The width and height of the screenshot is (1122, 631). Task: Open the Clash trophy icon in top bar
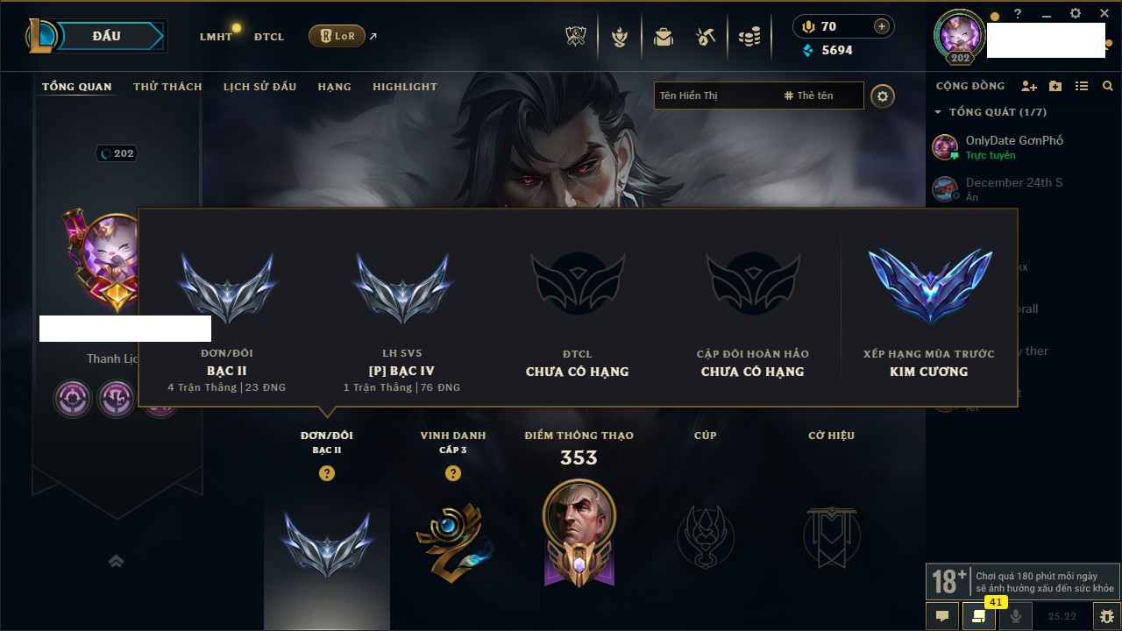point(577,37)
